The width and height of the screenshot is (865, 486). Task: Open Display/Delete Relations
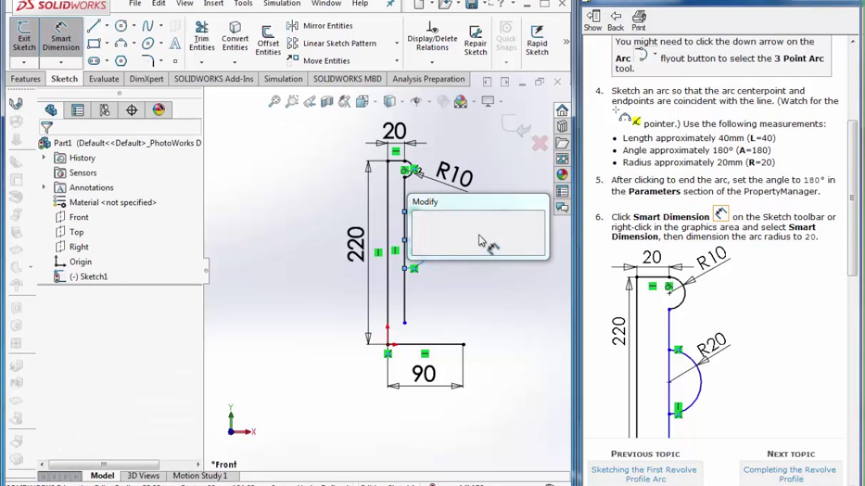click(432, 36)
